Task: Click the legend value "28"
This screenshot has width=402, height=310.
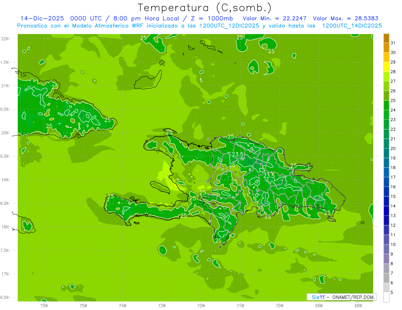Action: 393,72
